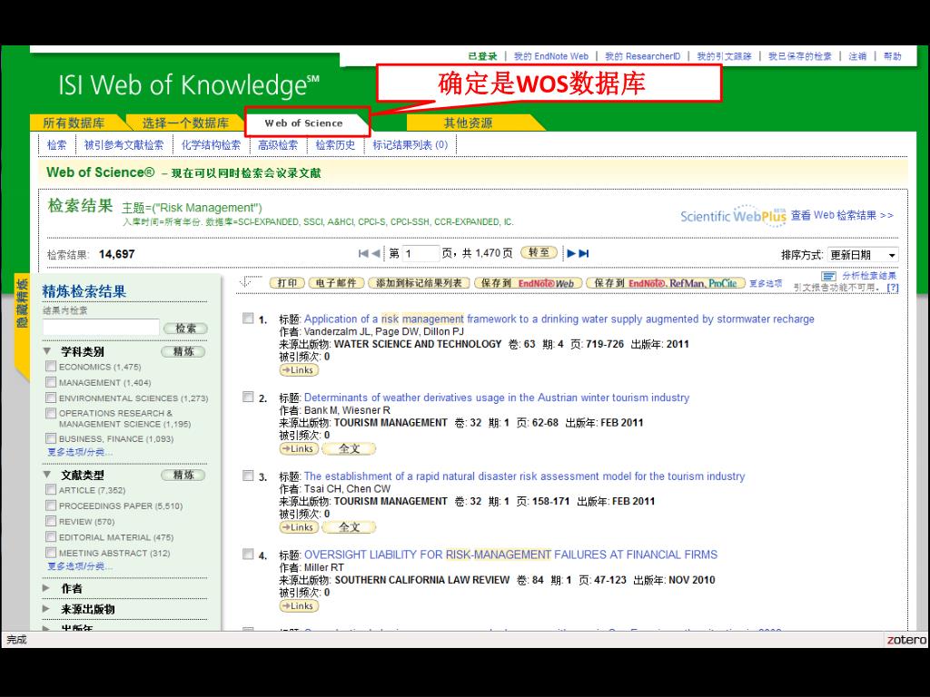Screen dimensions: 930x697
Task: Open the 化学结构检索 menu item
Action: [x=211, y=144]
